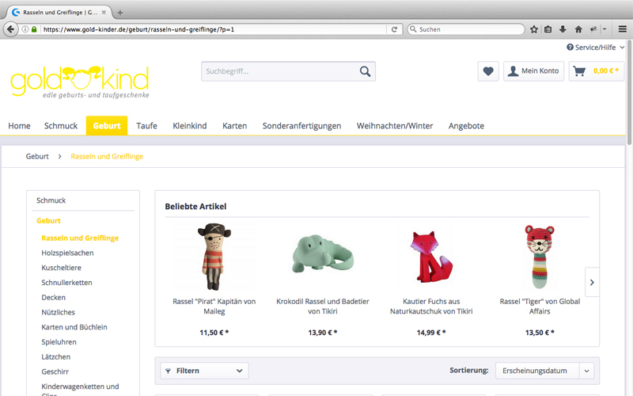Open the browser downloads arrow icon
The height and width of the screenshot is (396, 633).
click(563, 29)
